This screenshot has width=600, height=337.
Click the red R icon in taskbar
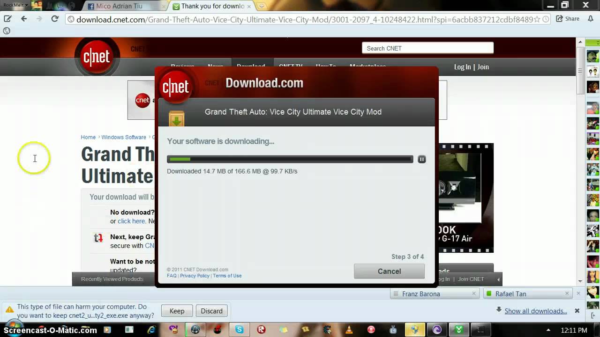[x=262, y=330]
